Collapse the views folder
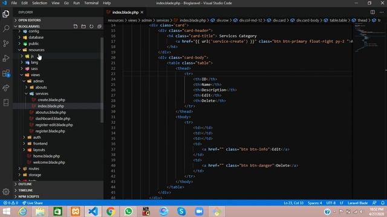The height and width of the screenshot is (217, 387). click(x=35, y=75)
